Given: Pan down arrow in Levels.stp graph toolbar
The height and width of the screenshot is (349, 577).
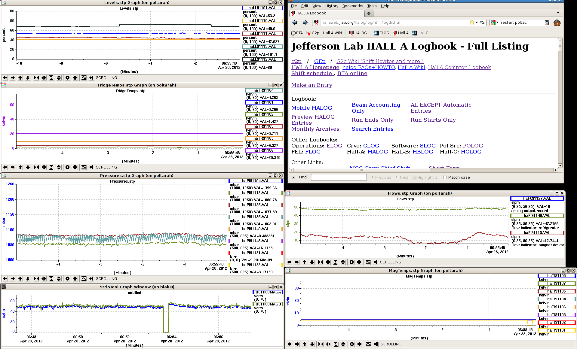Looking at the screenshot, I should 28,78.
